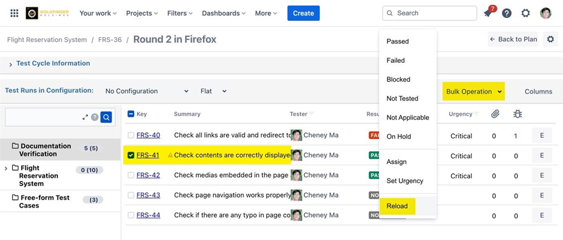563x240 pixels.
Task: Click the blue Create button
Action: (x=303, y=13)
